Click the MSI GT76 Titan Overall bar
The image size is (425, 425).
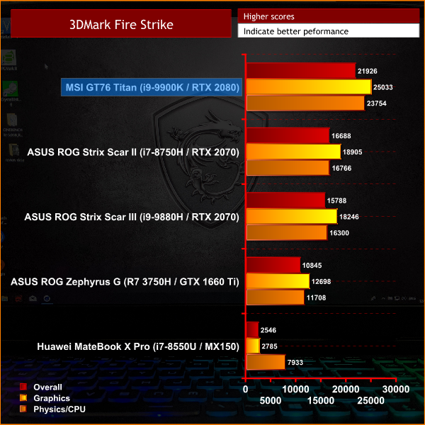pos(301,71)
